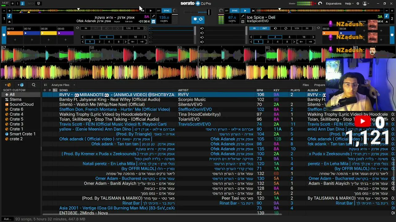
Task: Turn sync OFF on deck 2
Action: pos(227,11)
